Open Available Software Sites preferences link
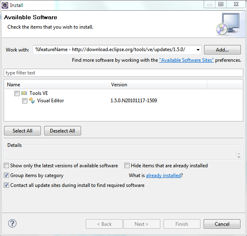Screen dimensions: 247x236 pos(186,60)
